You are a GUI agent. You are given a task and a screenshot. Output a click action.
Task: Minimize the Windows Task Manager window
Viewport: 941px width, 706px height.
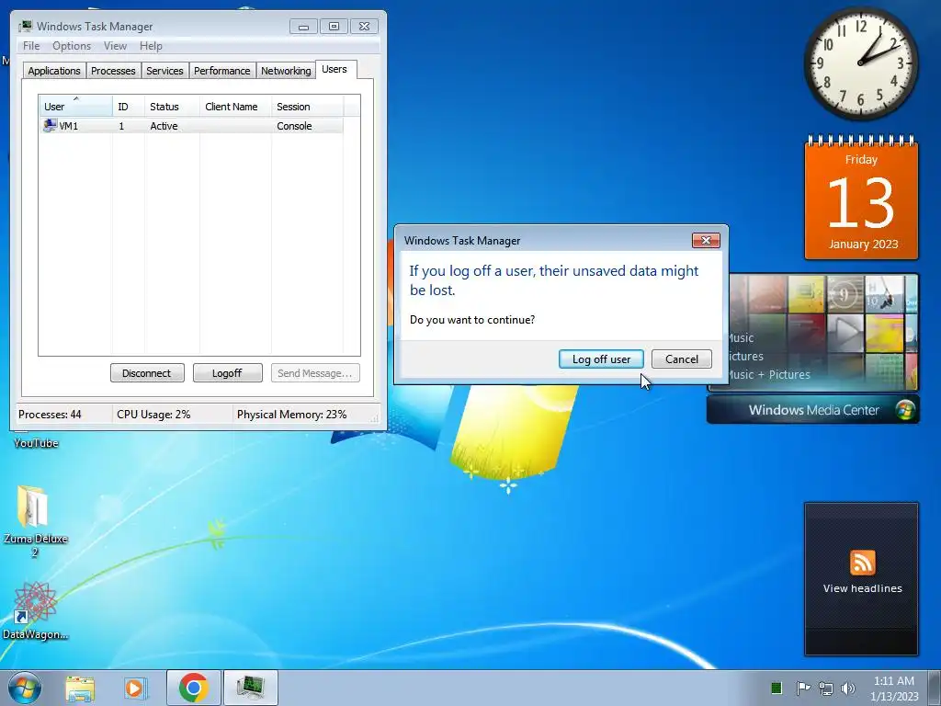(303, 27)
